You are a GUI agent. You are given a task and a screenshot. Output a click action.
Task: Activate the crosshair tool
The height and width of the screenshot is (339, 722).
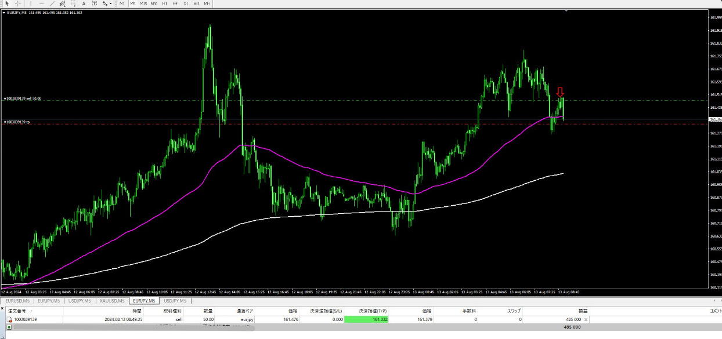[x=18, y=3]
